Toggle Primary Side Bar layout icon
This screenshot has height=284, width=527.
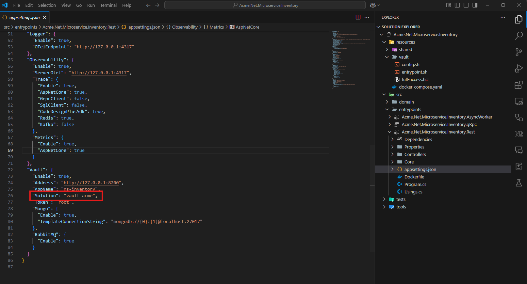click(457, 5)
